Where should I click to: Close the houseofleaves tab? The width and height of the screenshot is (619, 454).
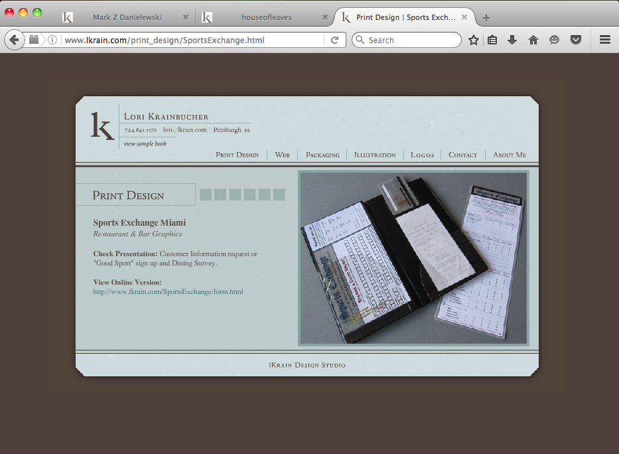tap(325, 17)
